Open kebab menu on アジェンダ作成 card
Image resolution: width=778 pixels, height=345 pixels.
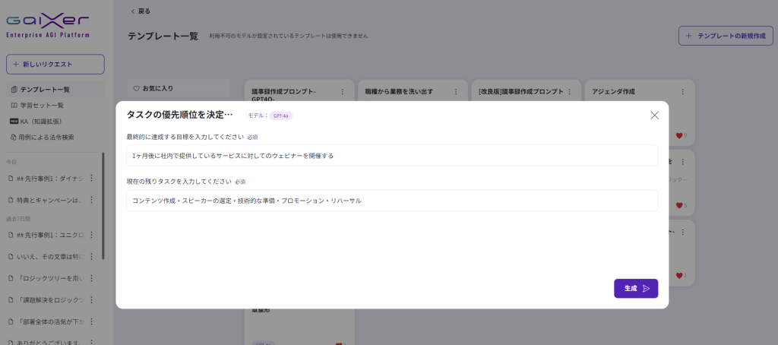click(x=683, y=92)
